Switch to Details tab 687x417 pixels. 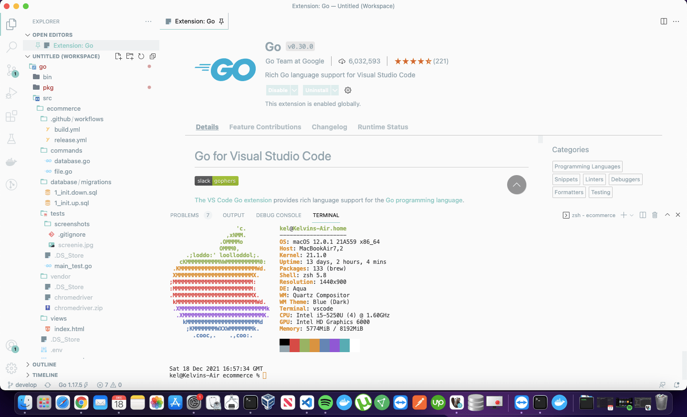click(207, 127)
